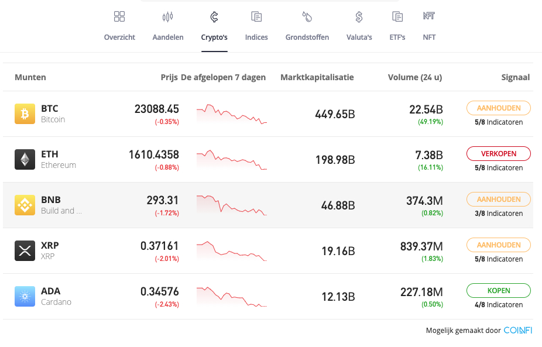View the Ethereum 7-day sparkline chart
This screenshot has width=542, height=347.
click(232, 159)
